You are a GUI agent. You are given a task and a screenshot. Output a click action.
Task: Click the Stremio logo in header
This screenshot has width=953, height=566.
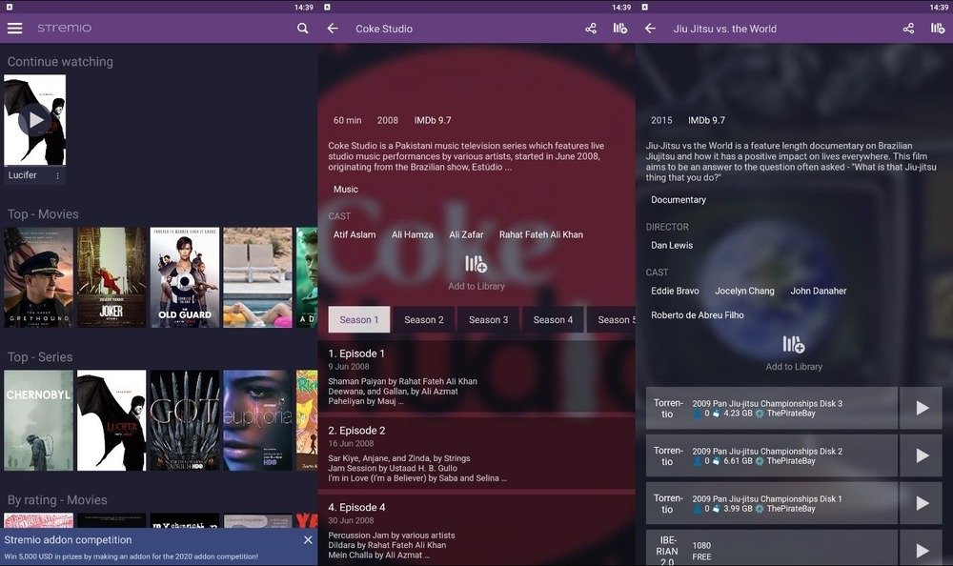tap(65, 29)
